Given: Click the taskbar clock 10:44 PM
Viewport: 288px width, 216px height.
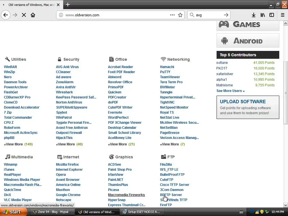Looking at the screenshot, I should pyautogui.click(x=278, y=212).
